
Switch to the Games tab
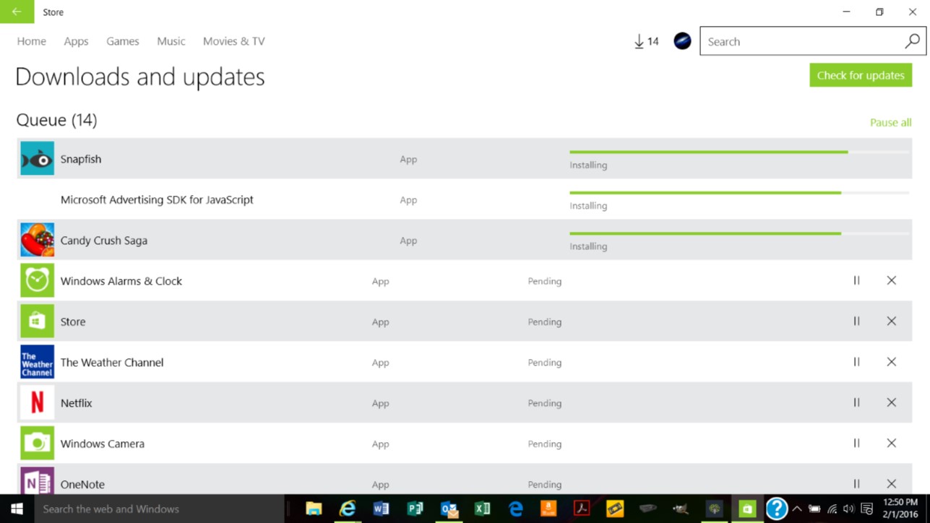pos(123,41)
